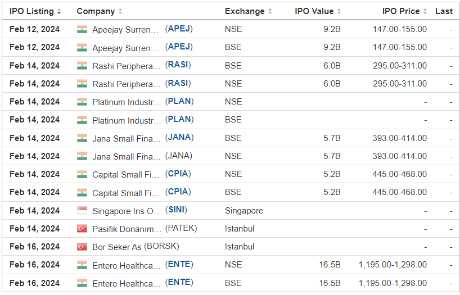Select Capital Small Fi name in BSE row
The height and width of the screenshot is (295, 460).
point(125,193)
